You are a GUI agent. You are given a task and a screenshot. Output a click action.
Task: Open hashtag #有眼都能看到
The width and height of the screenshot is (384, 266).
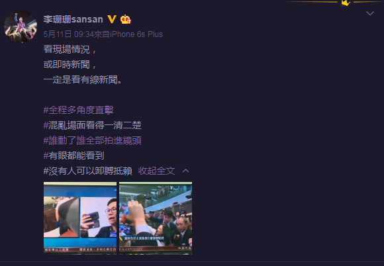point(73,155)
